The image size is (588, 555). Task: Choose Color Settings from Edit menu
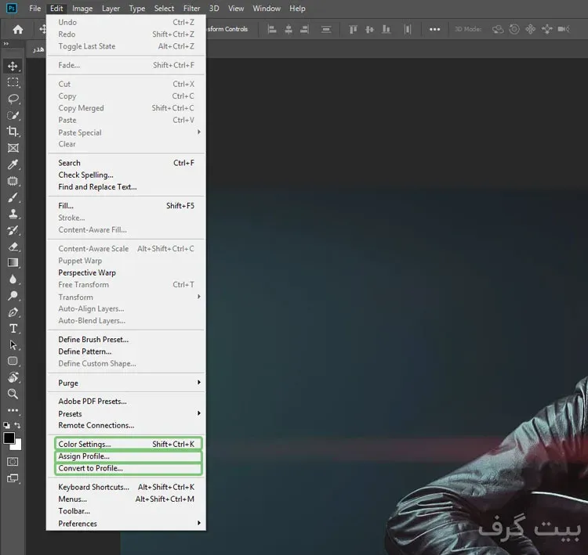click(128, 444)
